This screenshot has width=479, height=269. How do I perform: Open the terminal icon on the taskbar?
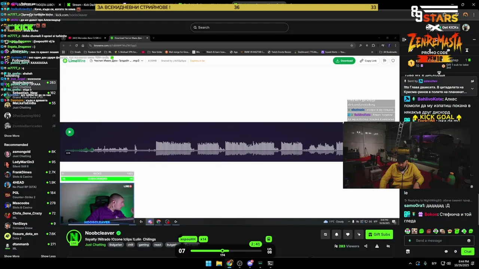[x=270, y=263]
